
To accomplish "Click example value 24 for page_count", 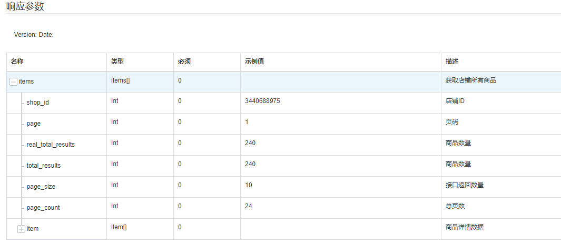I will tap(249, 207).
